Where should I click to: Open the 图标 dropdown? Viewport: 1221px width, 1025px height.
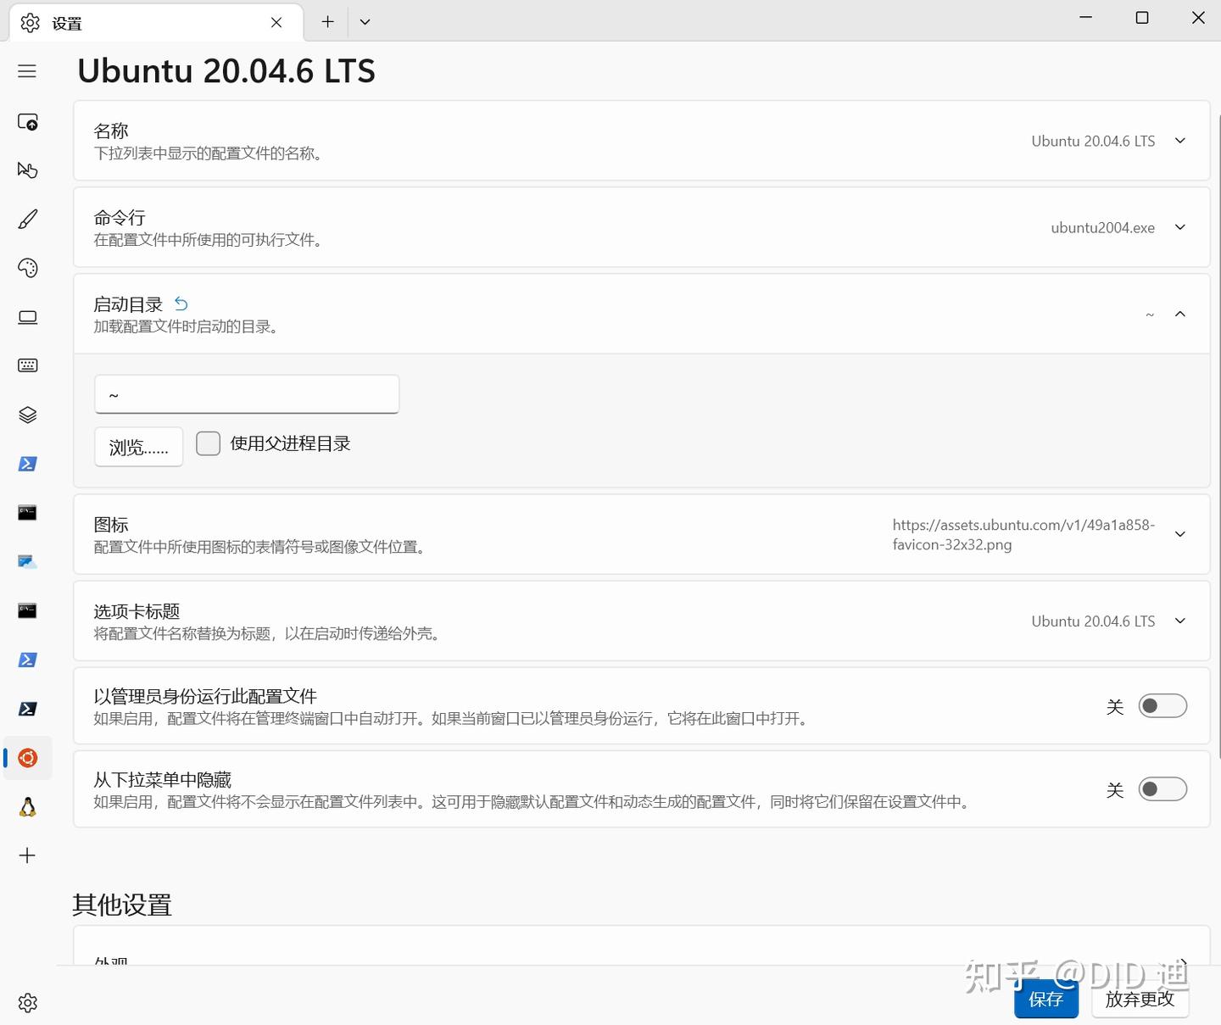[1180, 534]
